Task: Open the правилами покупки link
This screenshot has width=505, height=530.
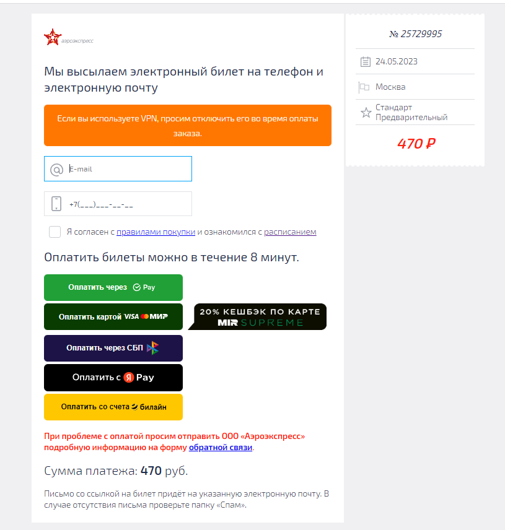Action: pos(156,232)
